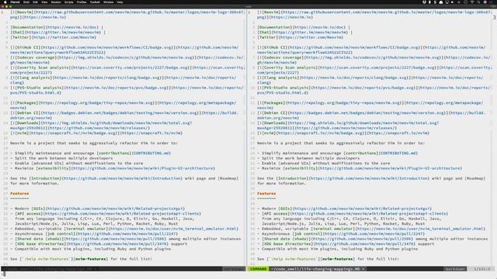Viewport: 497px width, 279px height.
Task: Click the Codecov coverage line in right pane
Action: pos(374,60)
